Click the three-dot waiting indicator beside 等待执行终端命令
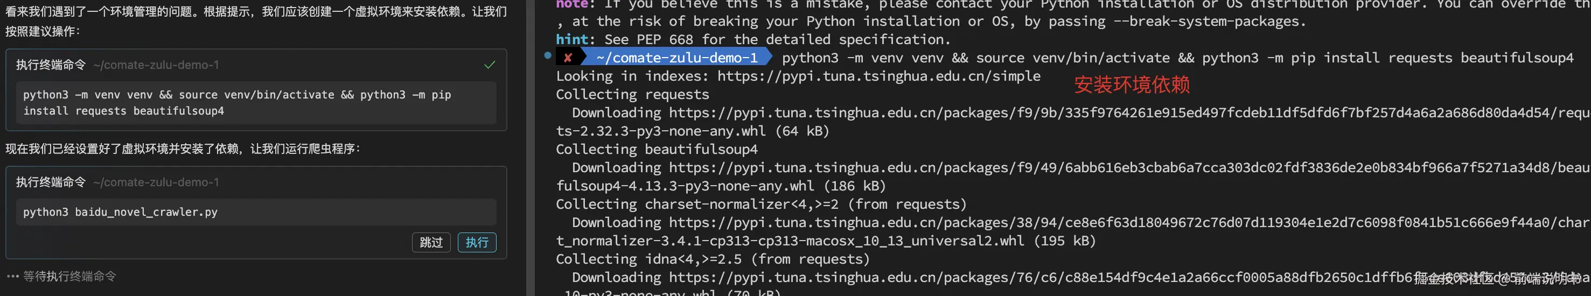The width and height of the screenshot is (1591, 296). coord(13,276)
